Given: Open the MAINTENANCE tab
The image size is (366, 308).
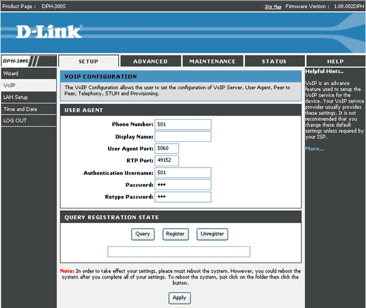Looking at the screenshot, I should click(x=213, y=61).
